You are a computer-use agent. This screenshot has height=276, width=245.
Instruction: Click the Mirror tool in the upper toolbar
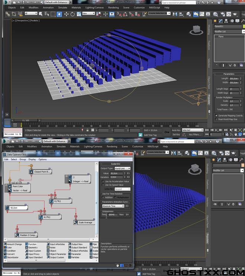[x=175, y=14]
